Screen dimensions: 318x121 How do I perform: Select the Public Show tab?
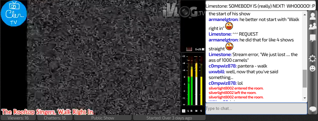(x=102, y=118)
